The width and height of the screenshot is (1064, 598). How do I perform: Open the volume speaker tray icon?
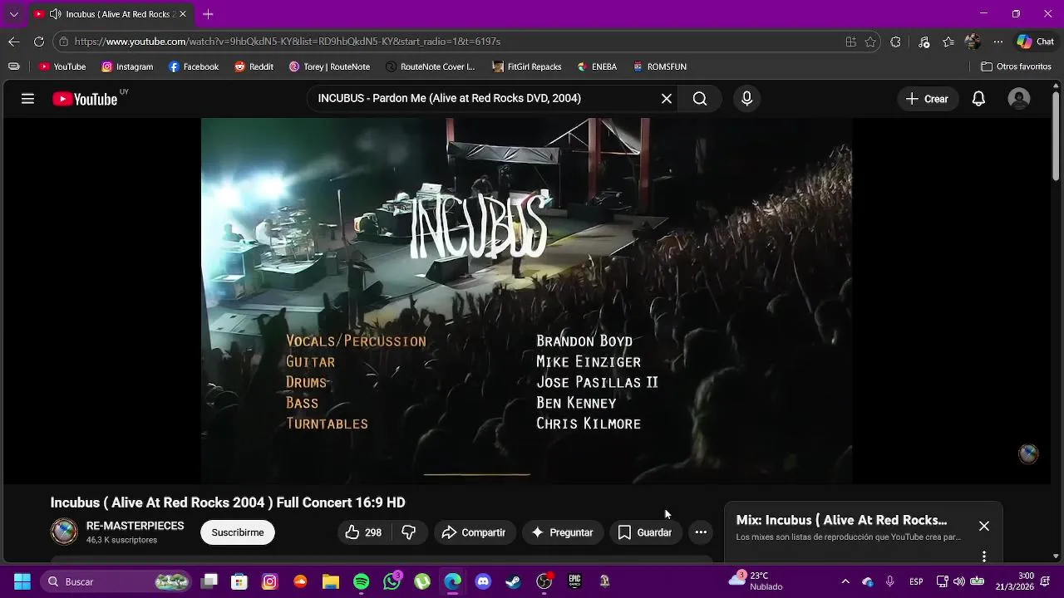[959, 581]
